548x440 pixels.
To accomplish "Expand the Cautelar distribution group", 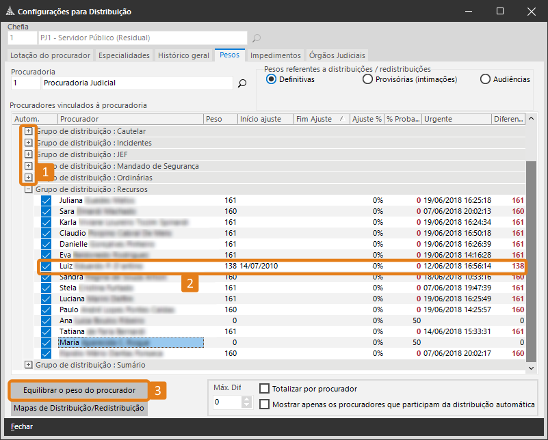I will tap(28, 131).
